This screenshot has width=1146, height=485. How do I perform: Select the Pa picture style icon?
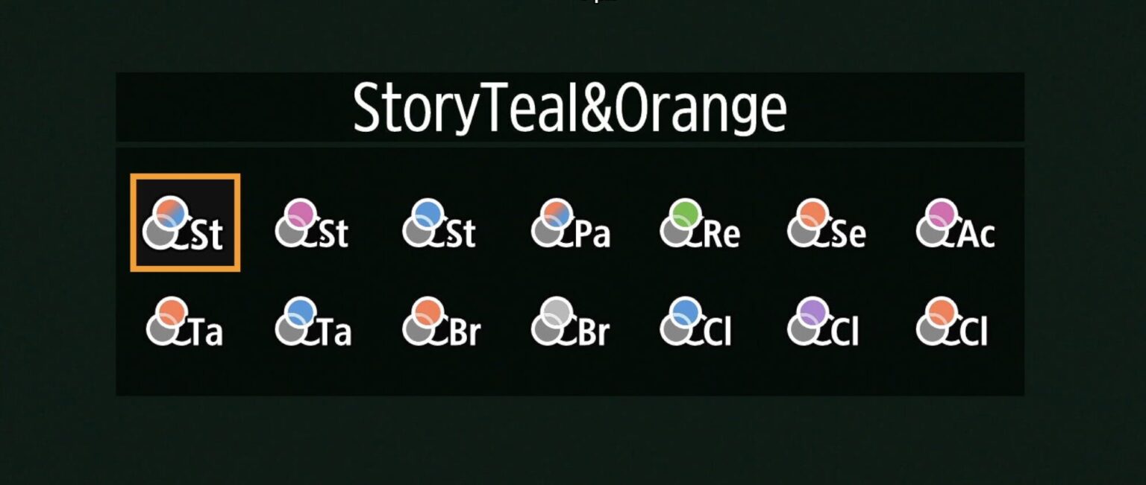pyautogui.click(x=571, y=224)
